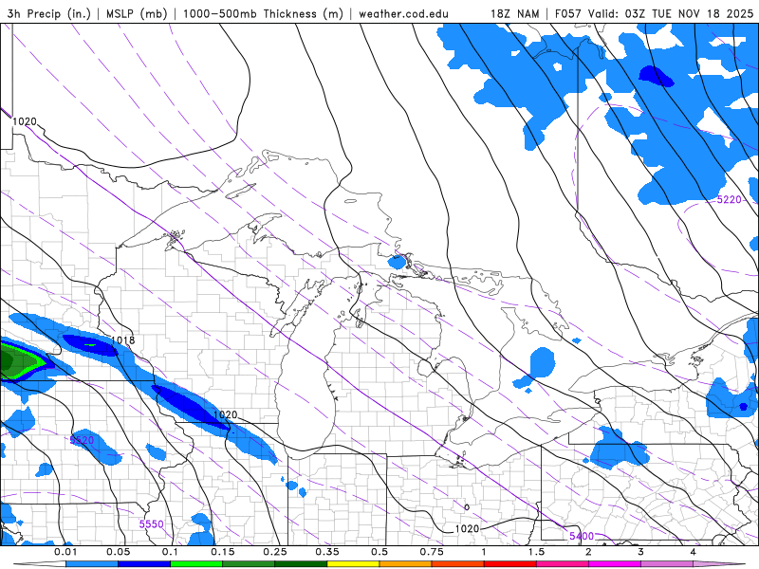759x569 pixels.
Task: Click the 0.75 legend value
Action: tap(432, 552)
